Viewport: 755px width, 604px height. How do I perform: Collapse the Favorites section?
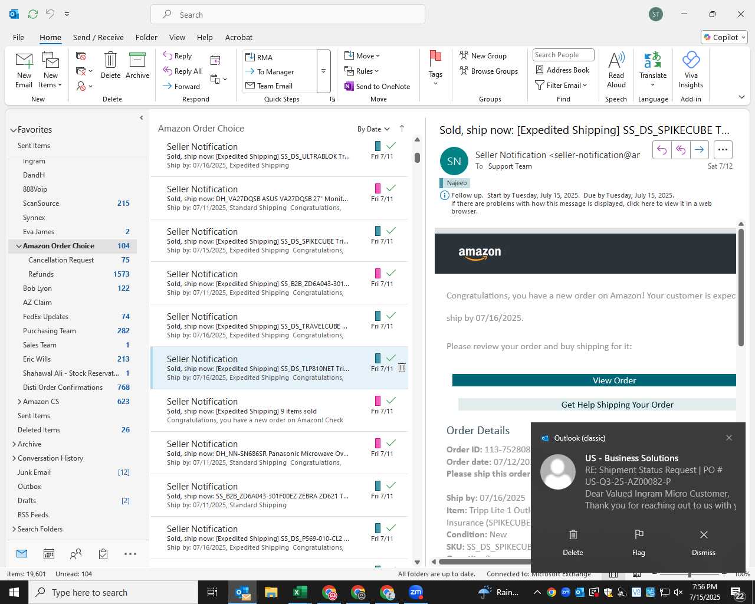[14, 130]
